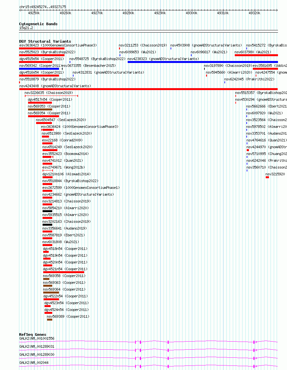Select GALK2|NM_001289031 transcript label
This screenshot has width=287, height=370.
[x=37, y=347]
